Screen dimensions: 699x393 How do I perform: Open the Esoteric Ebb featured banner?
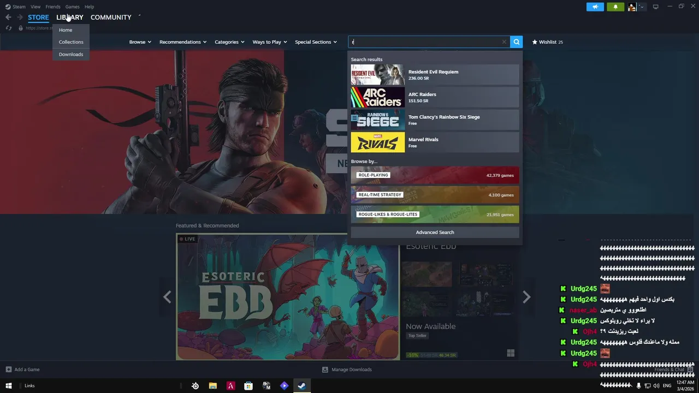click(288, 297)
